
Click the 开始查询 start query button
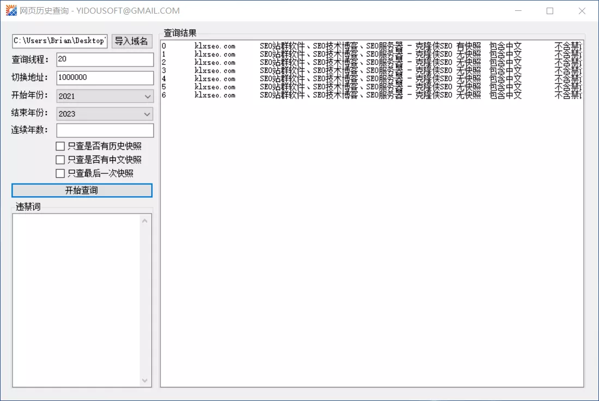point(82,190)
